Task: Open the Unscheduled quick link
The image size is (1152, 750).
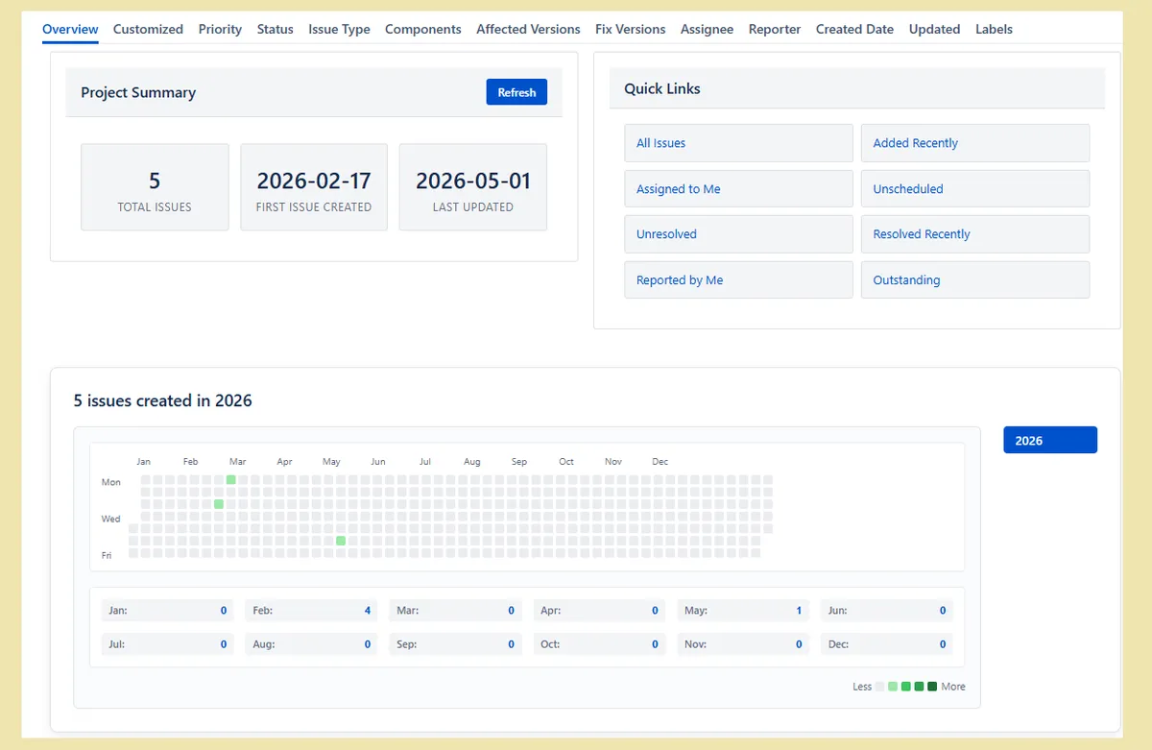Action: coord(975,189)
